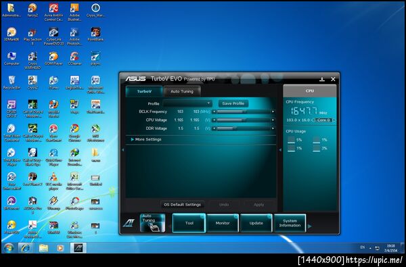Select the Computer desktop icon
Image resolution: width=406 pixels, height=267 pixels.
(x=12, y=59)
